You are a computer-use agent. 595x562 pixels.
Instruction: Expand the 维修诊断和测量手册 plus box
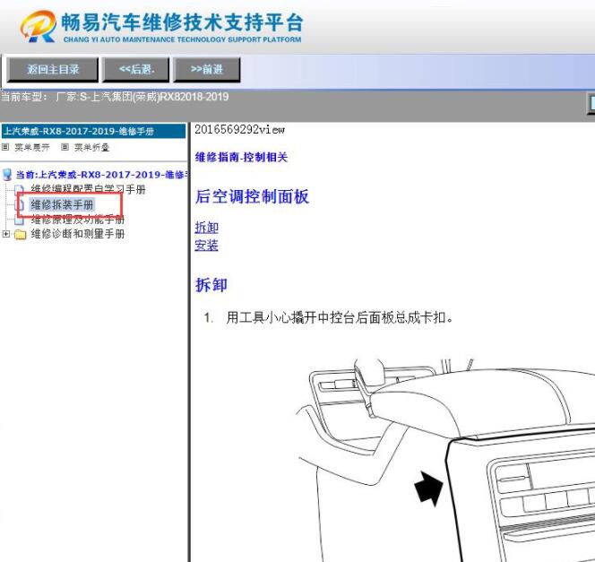(x=5, y=234)
